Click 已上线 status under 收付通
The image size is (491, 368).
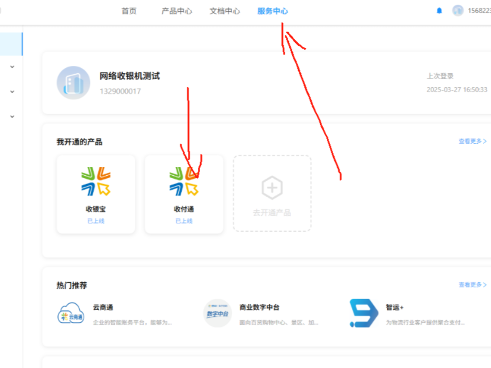(184, 221)
